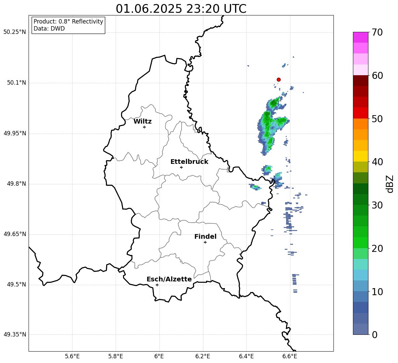
Task: Click the 60 value on the colorbar
Action: 377,76
